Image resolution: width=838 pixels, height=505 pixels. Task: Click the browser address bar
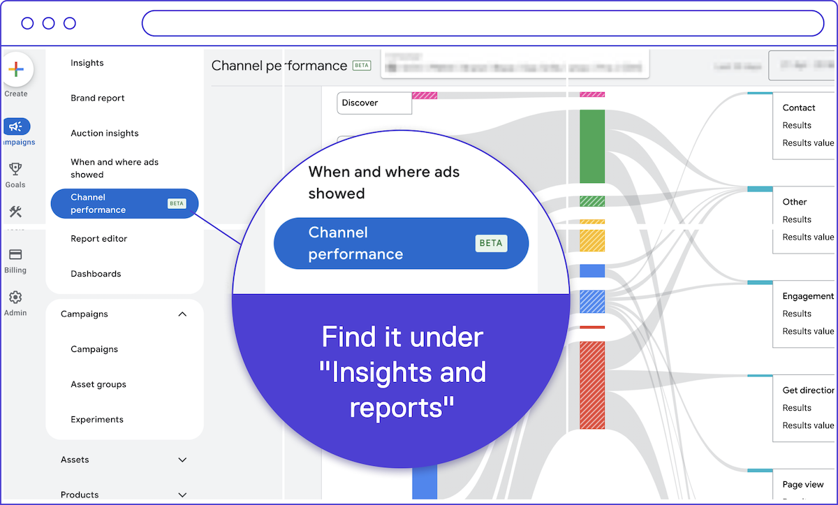click(x=482, y=23)
